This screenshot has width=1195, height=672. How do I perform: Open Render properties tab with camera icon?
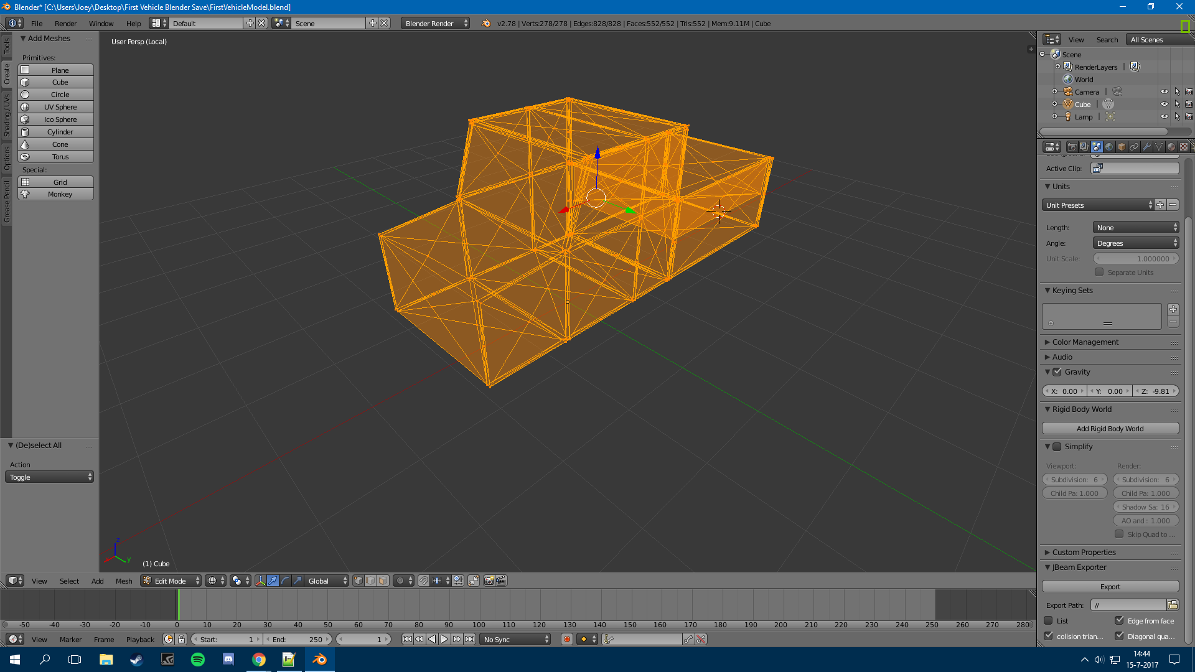1072,147
